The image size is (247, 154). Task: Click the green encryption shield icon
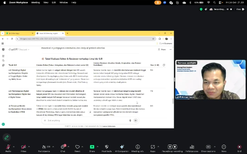pyautogui.click(x=201, y=9)
